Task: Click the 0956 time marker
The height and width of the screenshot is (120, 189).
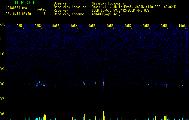Action: 110,26
